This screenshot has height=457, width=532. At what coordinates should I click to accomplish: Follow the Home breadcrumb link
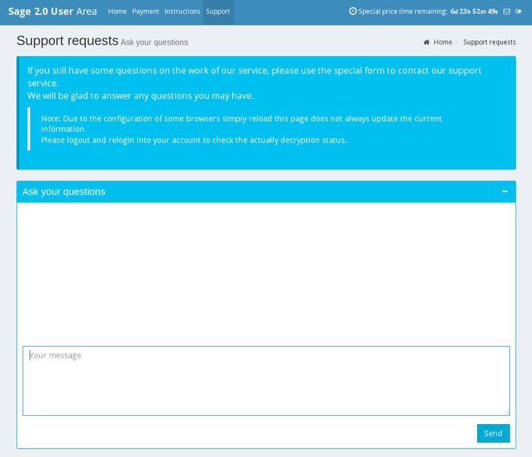tap(442, 43)
